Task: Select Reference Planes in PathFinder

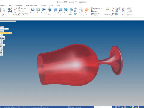Action: click(x=4, y=29)
